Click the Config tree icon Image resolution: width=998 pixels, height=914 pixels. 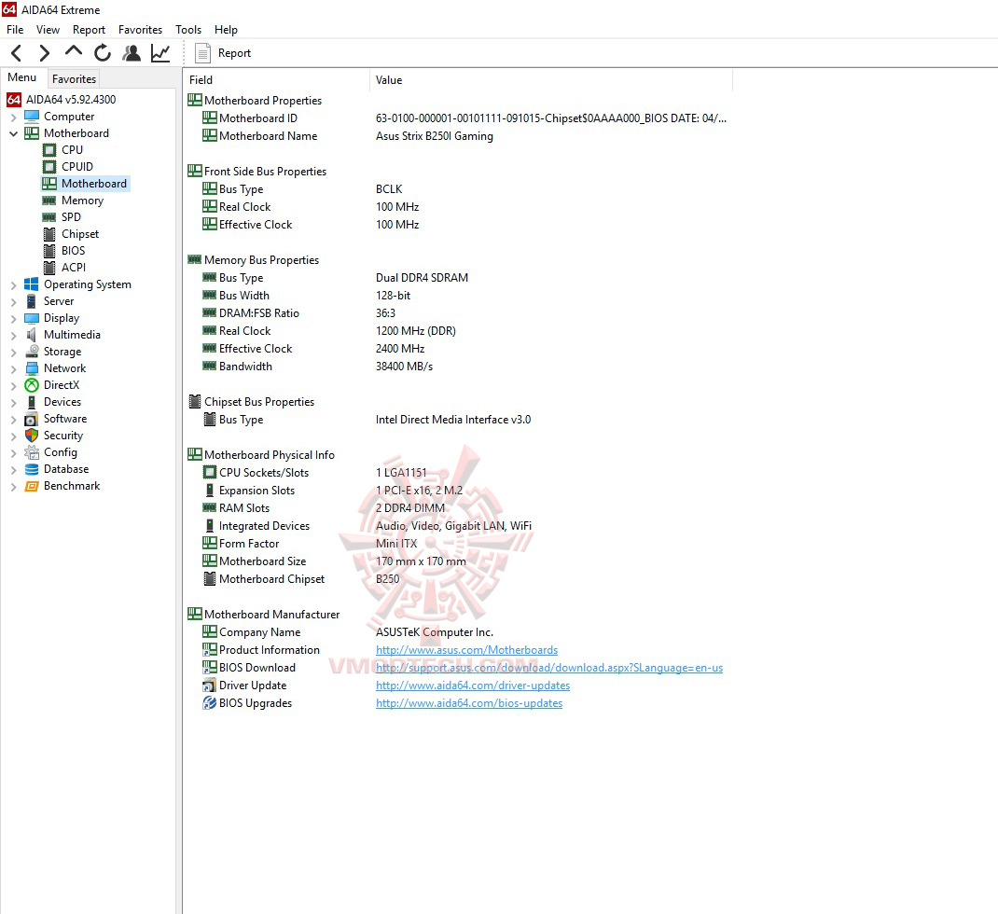pyautogui.click(x=32, y=452)
